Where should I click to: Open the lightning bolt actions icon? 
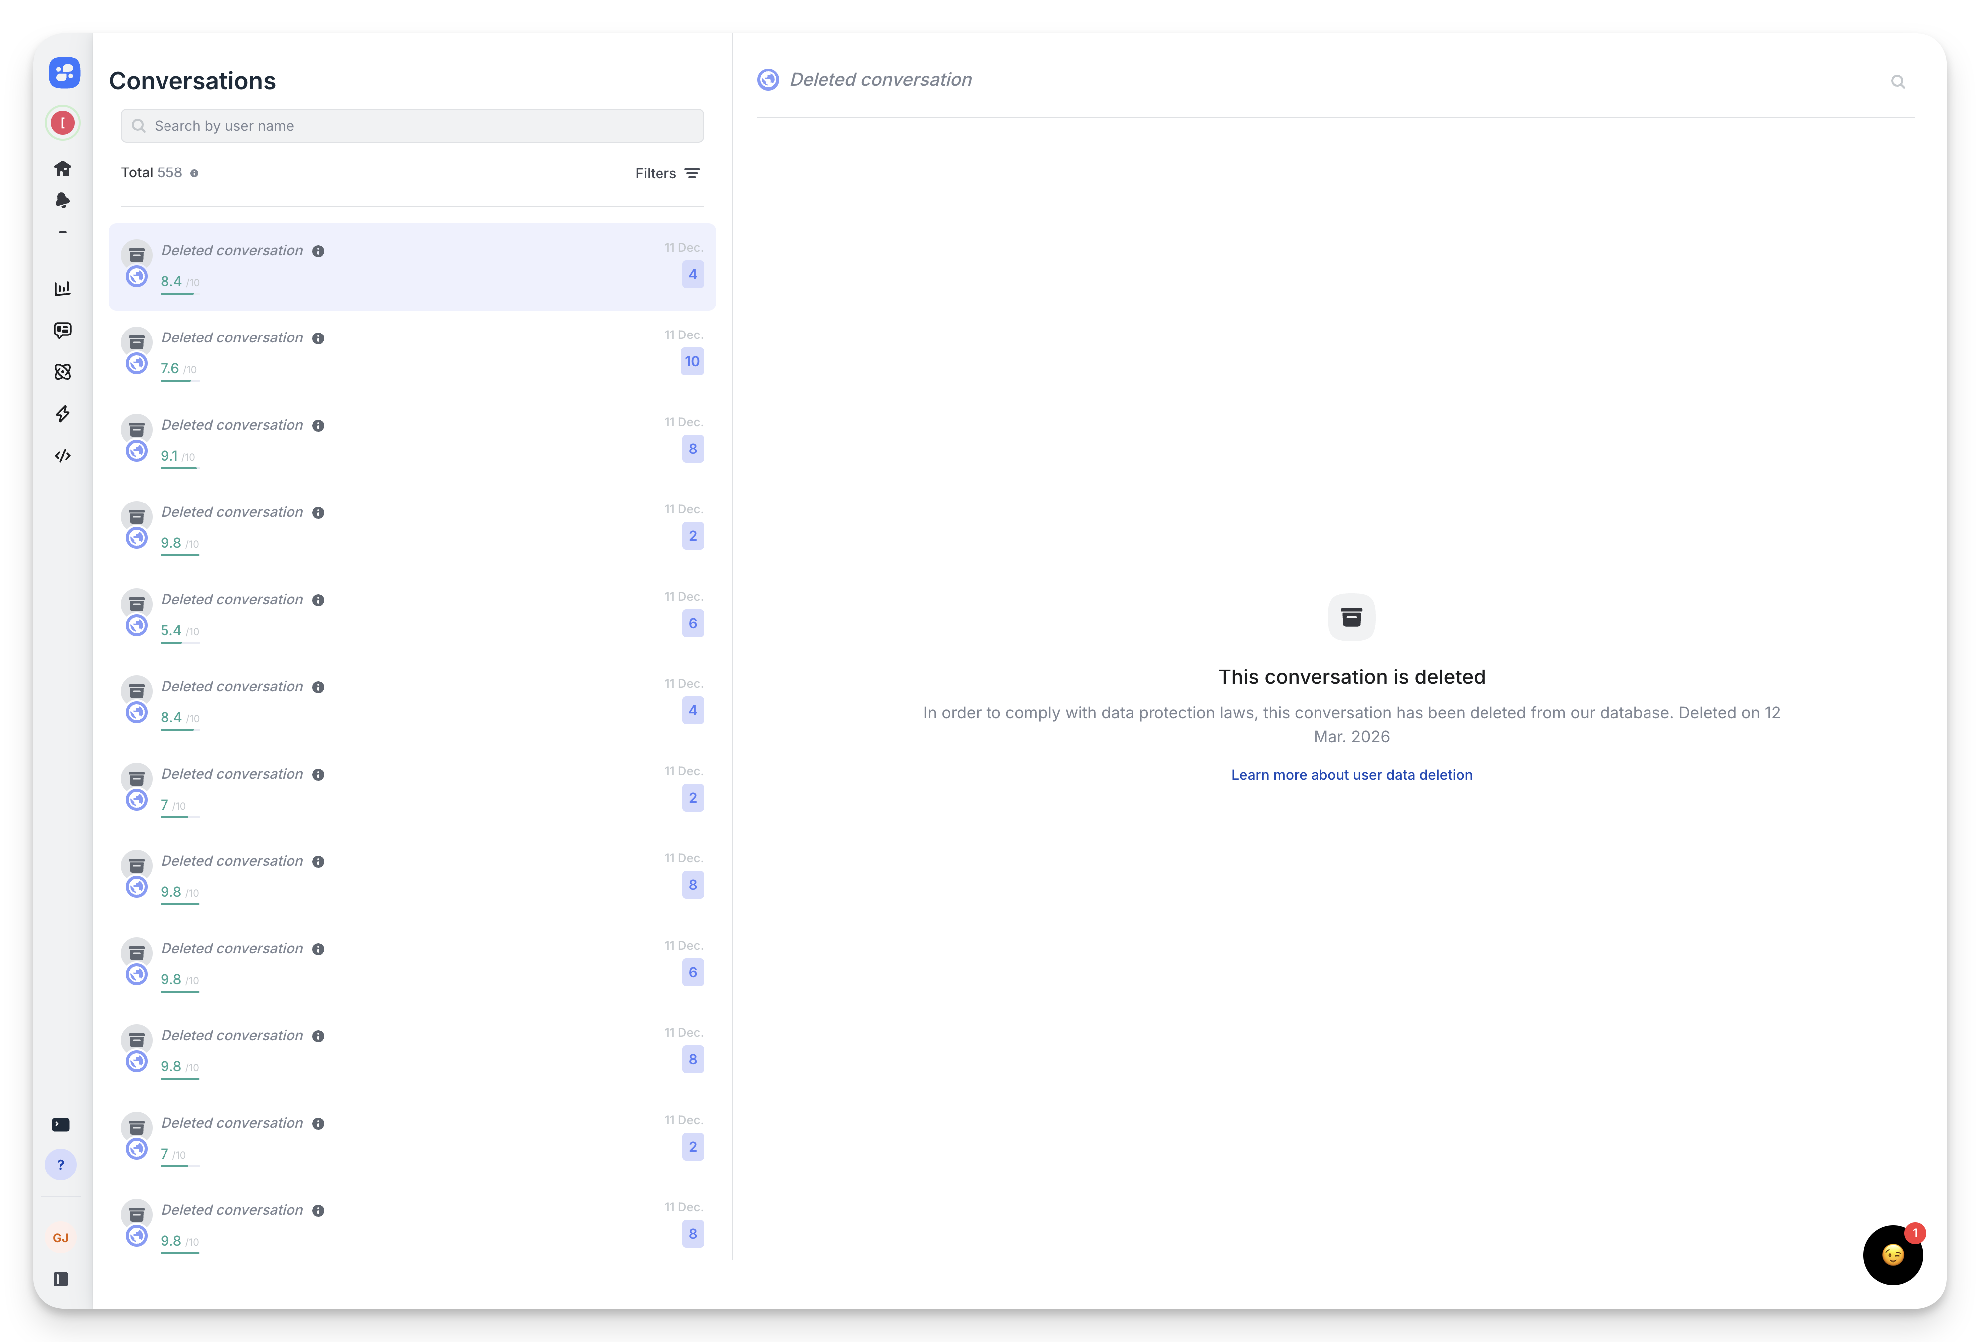tap(62, 414)
